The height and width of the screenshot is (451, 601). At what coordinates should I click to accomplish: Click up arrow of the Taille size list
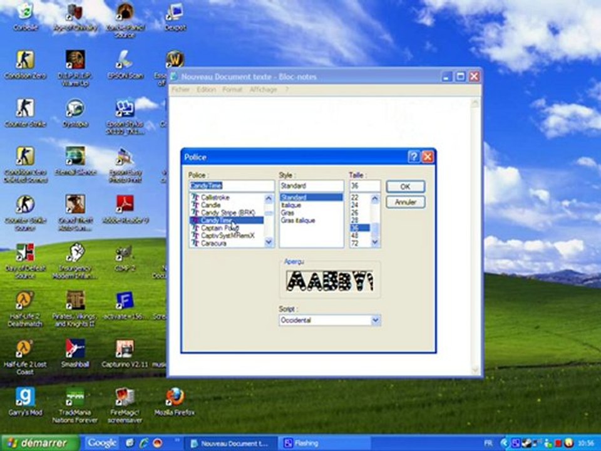(x=375, y=199)
